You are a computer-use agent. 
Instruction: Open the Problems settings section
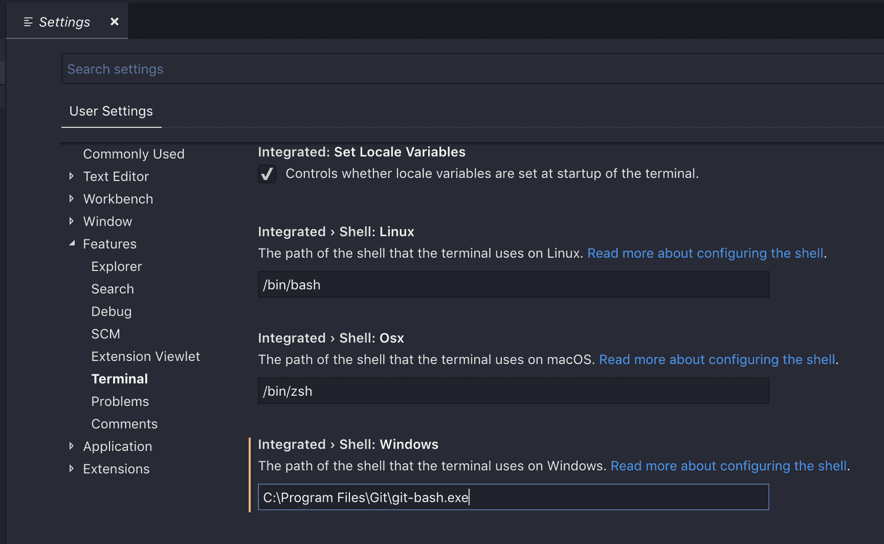pos(120,401)
